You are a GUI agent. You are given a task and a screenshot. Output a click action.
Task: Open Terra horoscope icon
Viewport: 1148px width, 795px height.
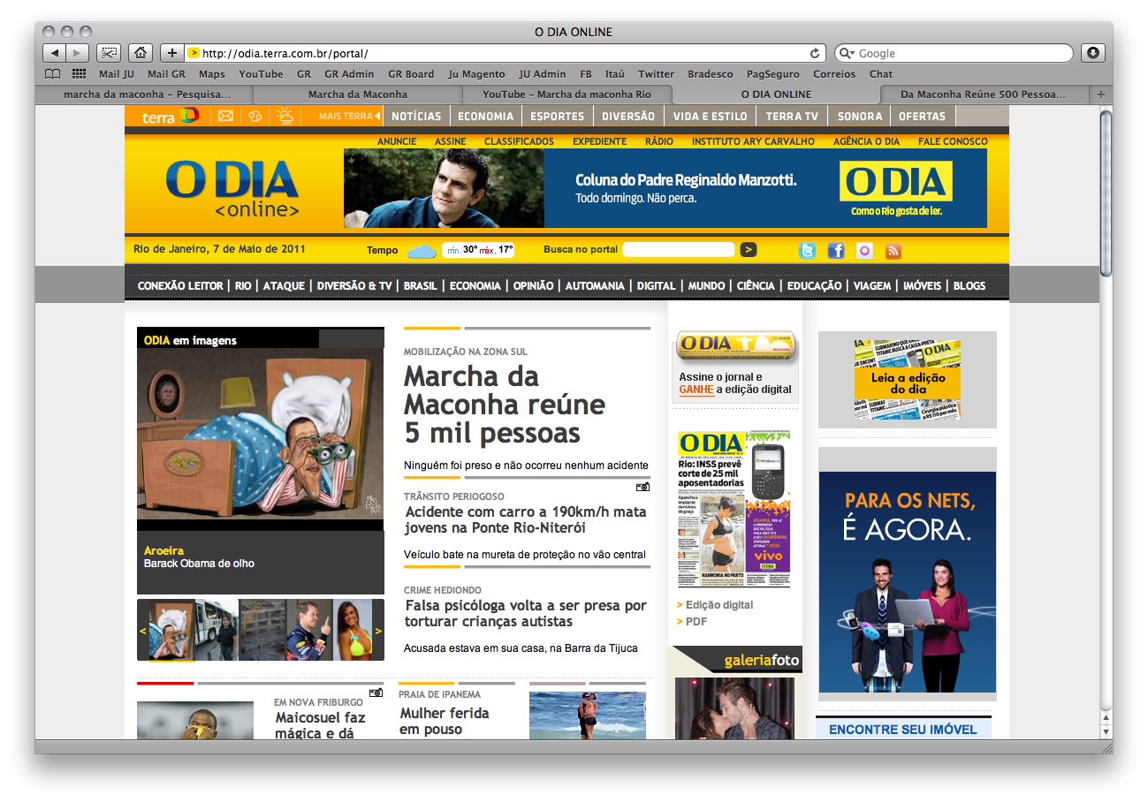click(x=255, y=116)
